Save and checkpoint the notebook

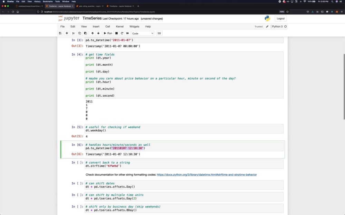pos(60,33)
